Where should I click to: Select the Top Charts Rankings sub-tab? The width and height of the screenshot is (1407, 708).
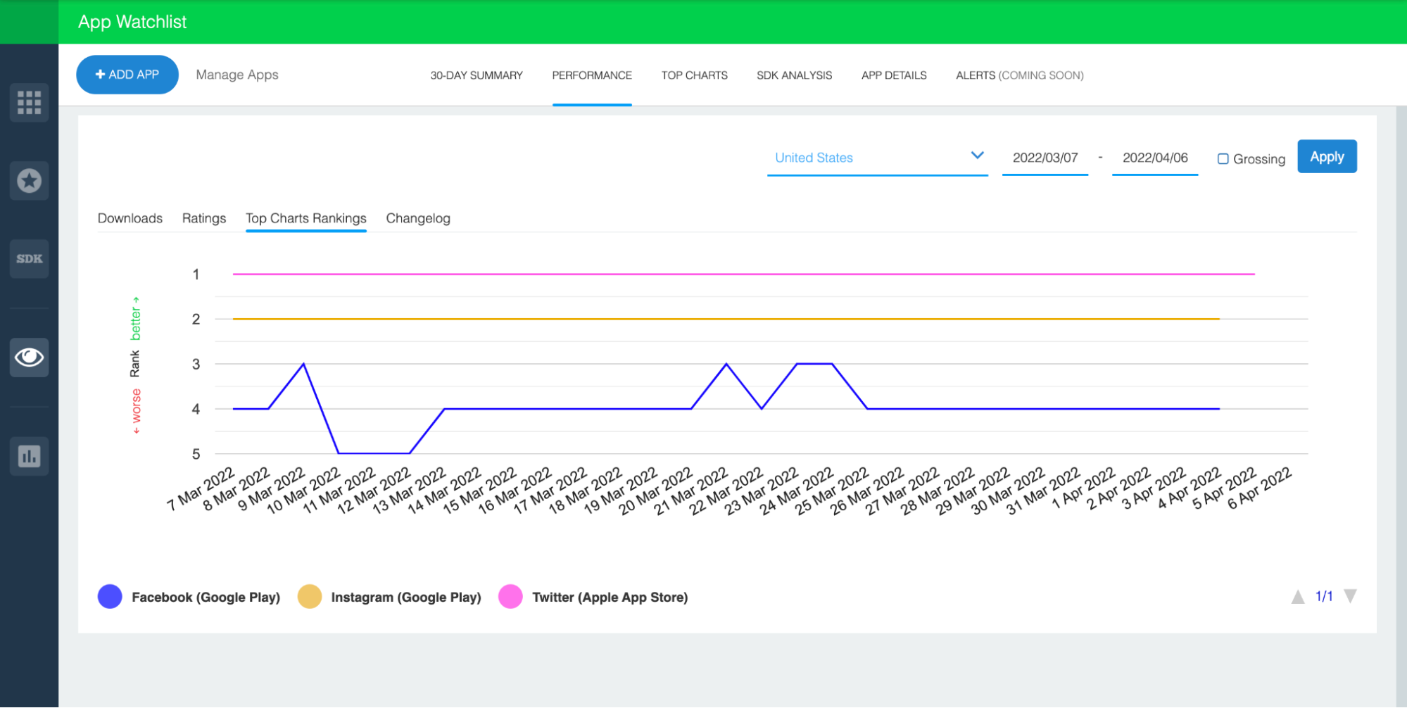[306, 218]
